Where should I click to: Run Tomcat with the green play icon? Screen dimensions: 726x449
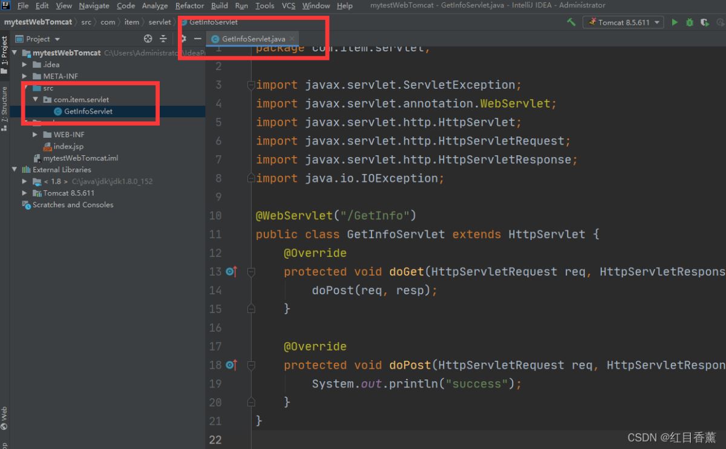coord(675,22)
